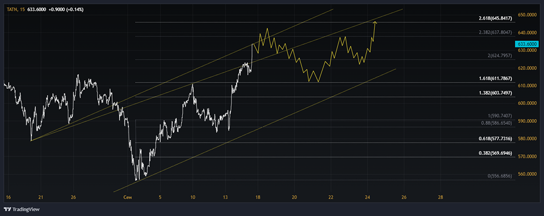Select the 2.618(645.8417) Fibonacci label

(496, 18)
